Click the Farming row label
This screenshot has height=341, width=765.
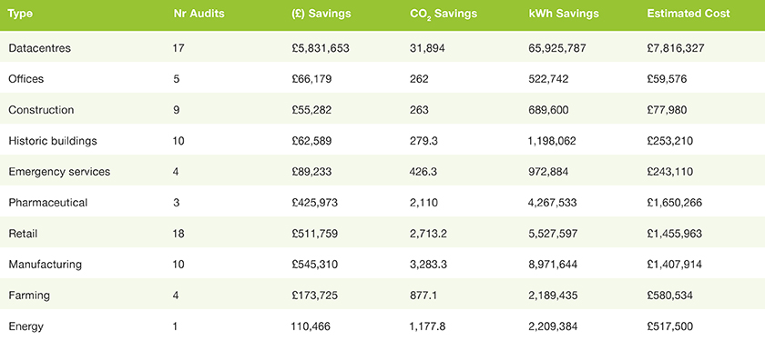29,296
